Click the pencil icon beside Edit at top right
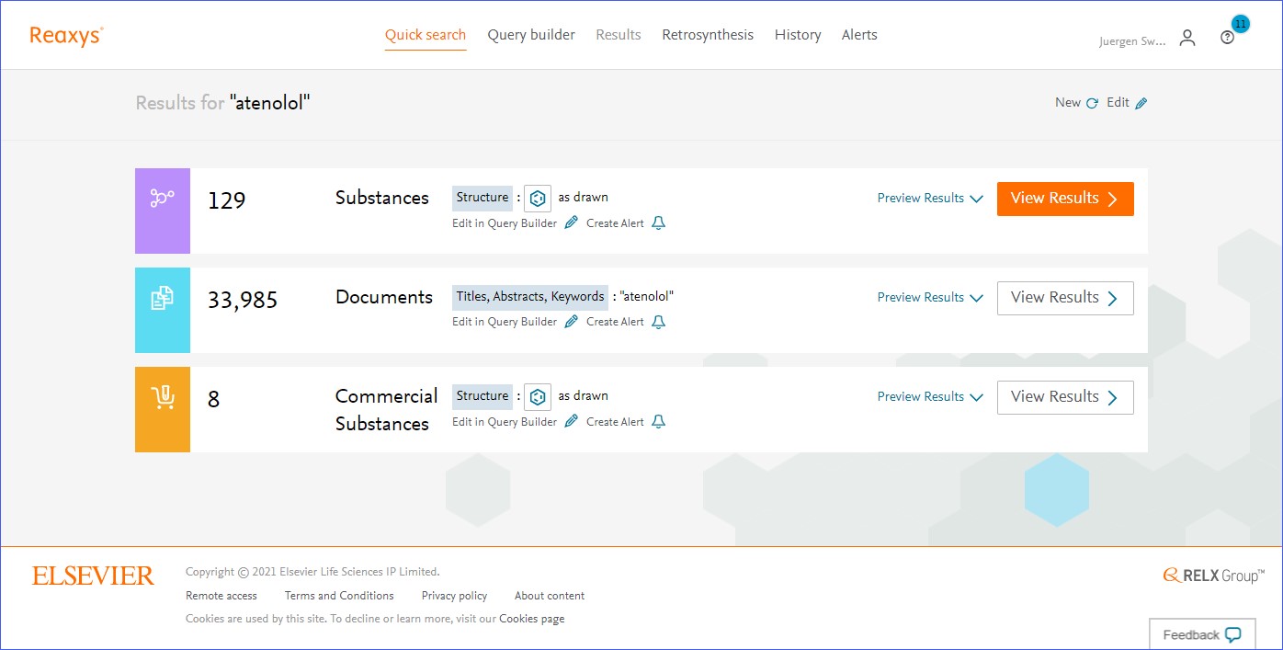 point(1141,104)
